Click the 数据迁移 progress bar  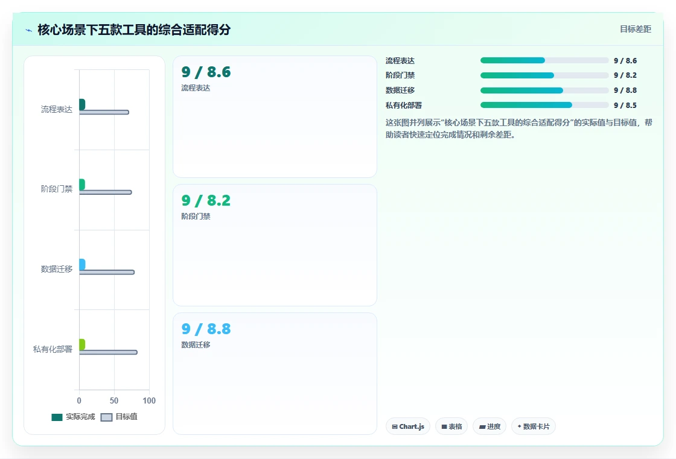tap(544, 90)
